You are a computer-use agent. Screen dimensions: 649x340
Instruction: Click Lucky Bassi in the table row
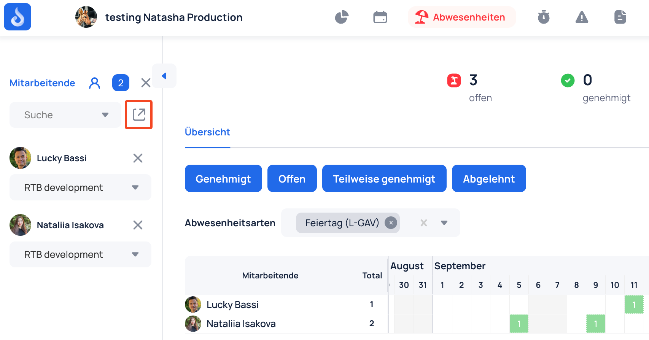pyautogui.click(x=232, y=305)
